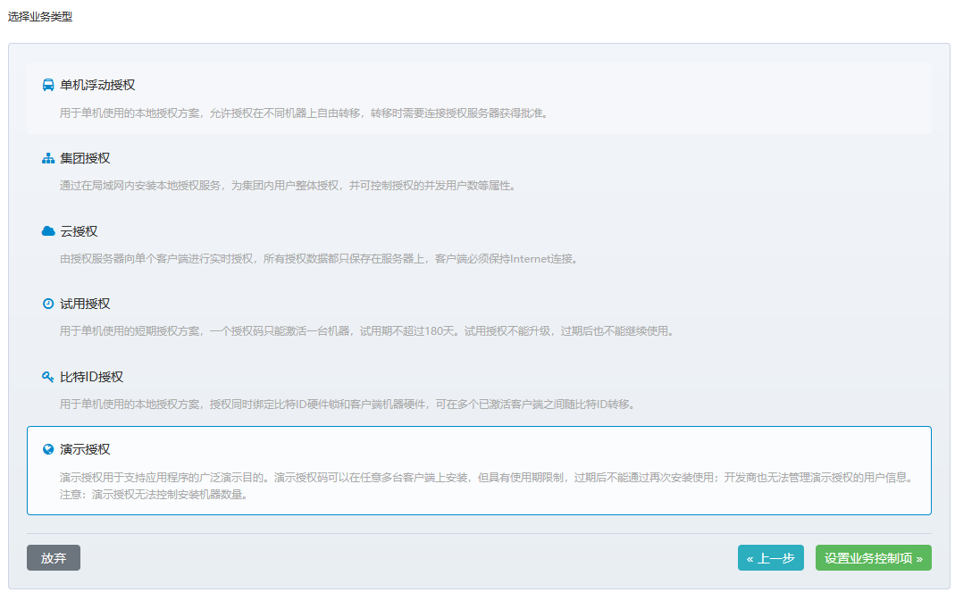Click the network icon beside 集团授权
Viewport: 955px width, 601px height.
coord(47,158)
